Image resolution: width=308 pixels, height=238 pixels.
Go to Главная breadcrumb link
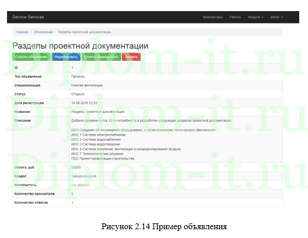coord(22,32)
